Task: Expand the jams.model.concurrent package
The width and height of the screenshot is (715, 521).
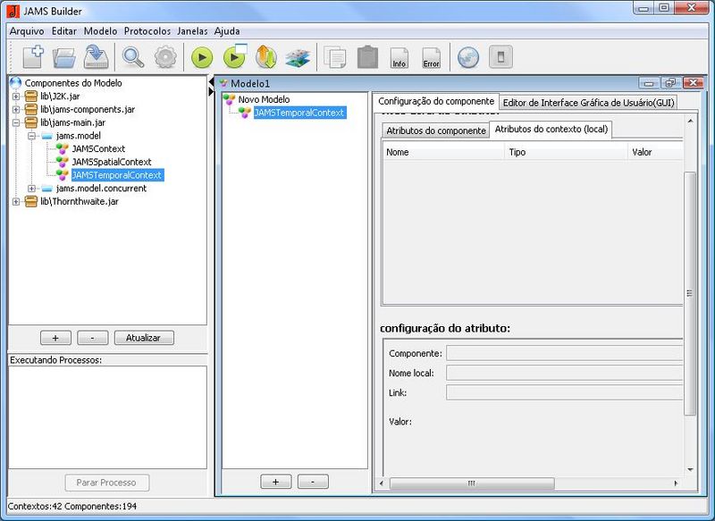Action: pyautogui.click(x=32, y=189)
